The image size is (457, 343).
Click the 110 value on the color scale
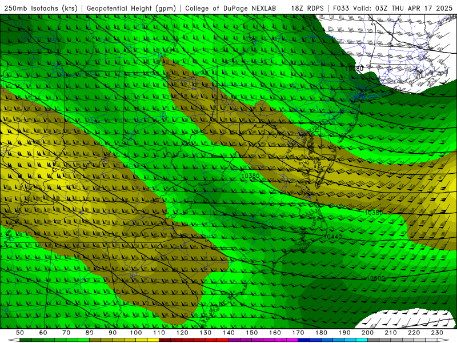click(x=159, y=333)
